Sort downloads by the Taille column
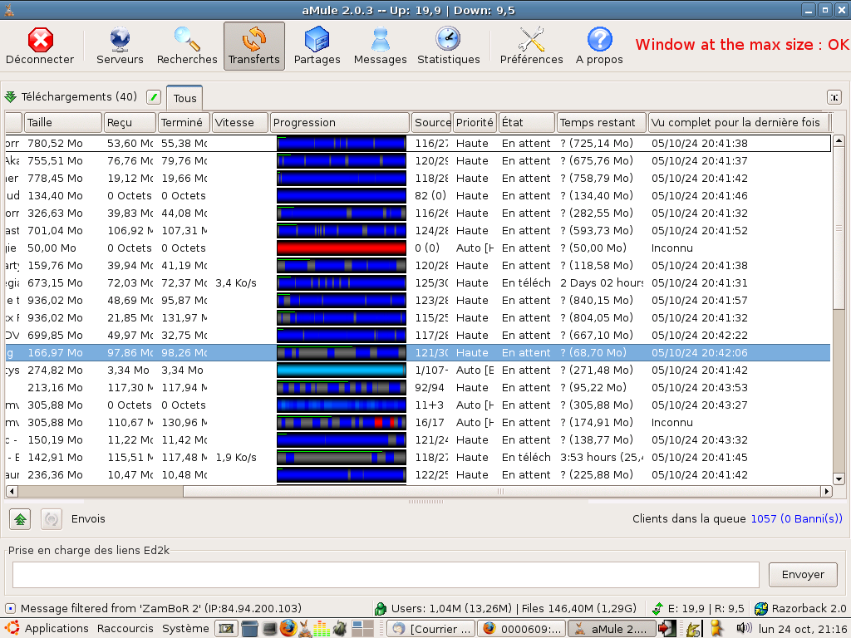This screenshot has width=851, height=638. click(x=62, y=123)
